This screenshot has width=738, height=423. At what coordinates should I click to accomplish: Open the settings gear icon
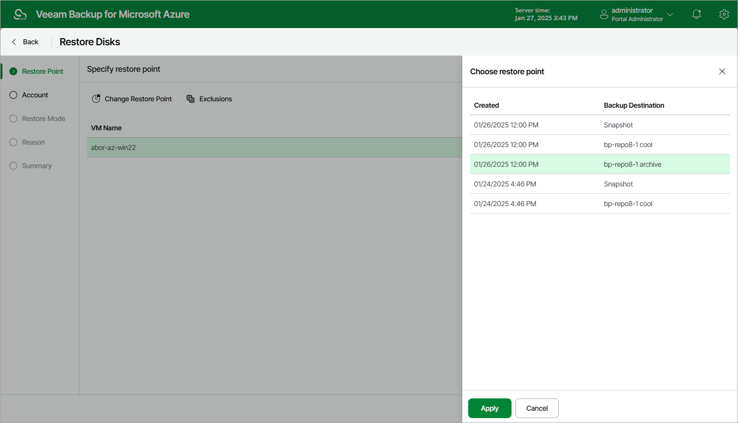724,14
